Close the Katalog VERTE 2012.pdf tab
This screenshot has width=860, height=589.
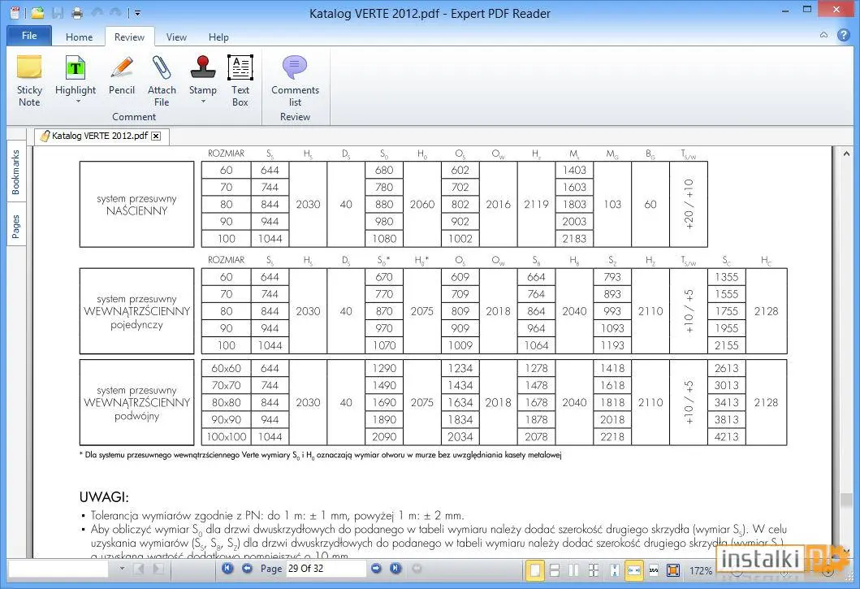click(156, 136)
